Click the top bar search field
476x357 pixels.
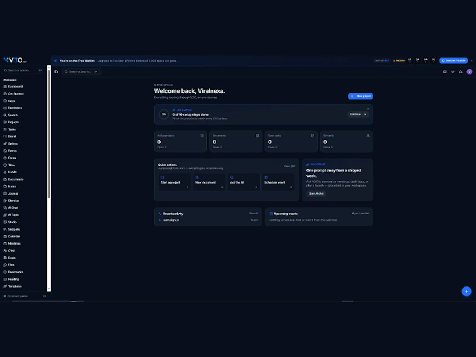click(81, 72)
